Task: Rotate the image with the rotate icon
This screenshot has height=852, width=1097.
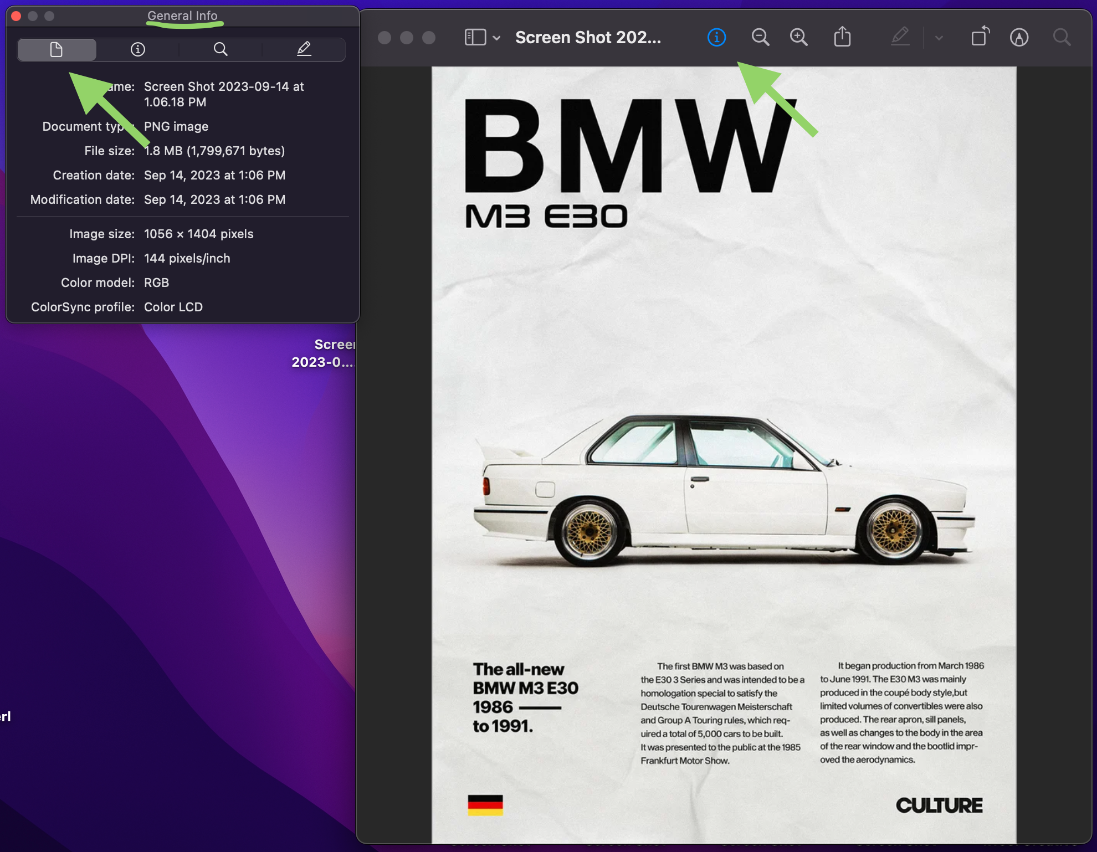Action: tap(980, 37)
